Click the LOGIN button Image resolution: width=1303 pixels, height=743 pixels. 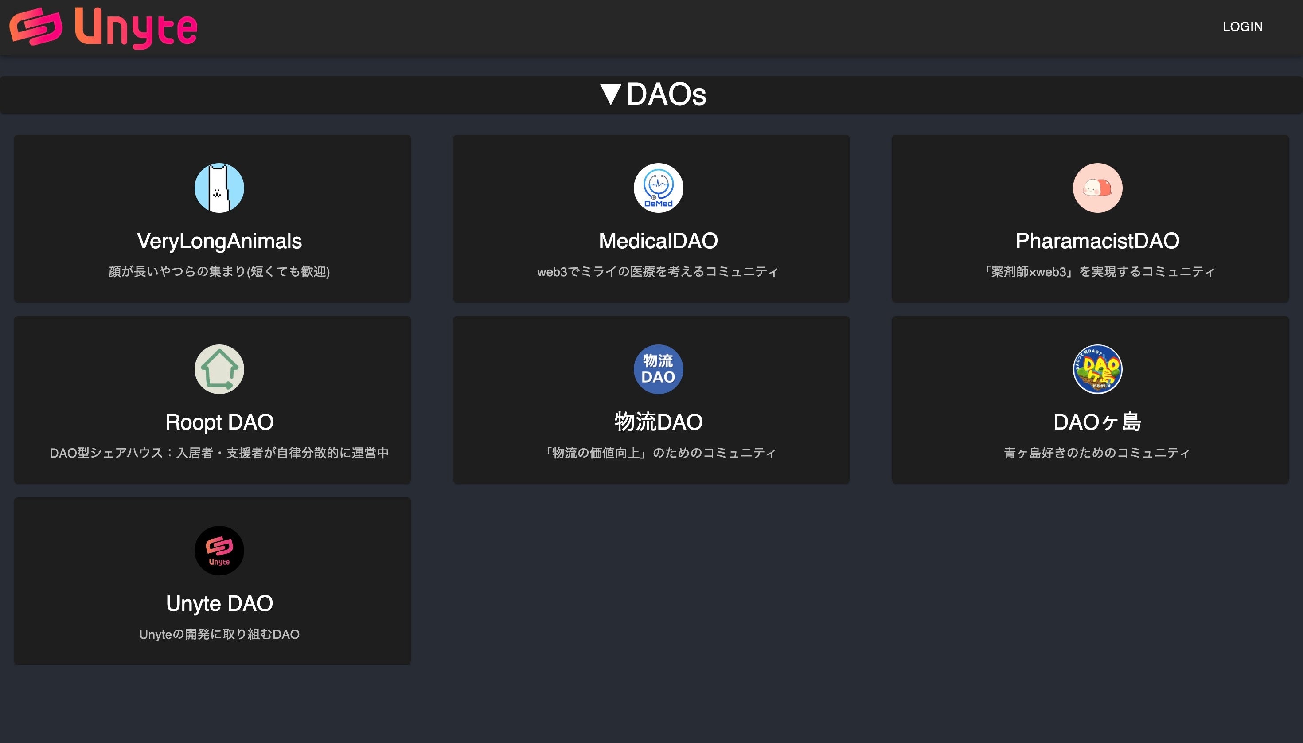pyautogui.click(x=1242, y=27)
